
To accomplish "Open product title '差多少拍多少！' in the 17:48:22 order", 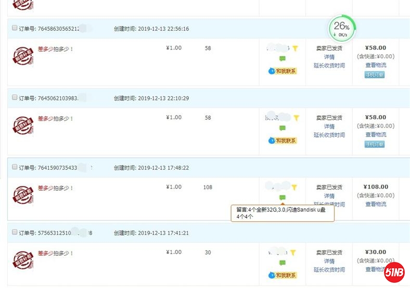I will tap(55, 187).
